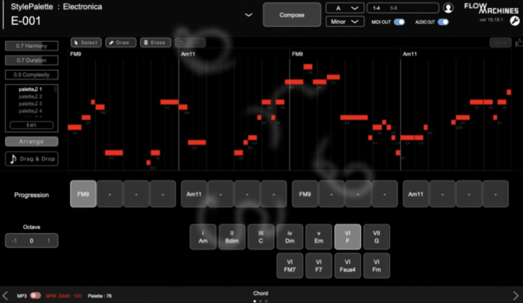This screenshot has width=523, height=303.
Task: Adjust the 0.7 Duration parameter
Action: pyautogui.click(x=32, y=60)
